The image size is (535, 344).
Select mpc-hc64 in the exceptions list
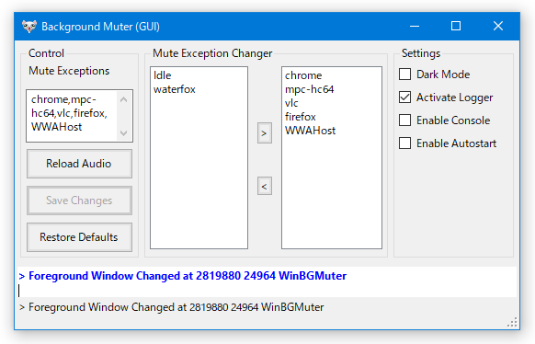(309, 89)
